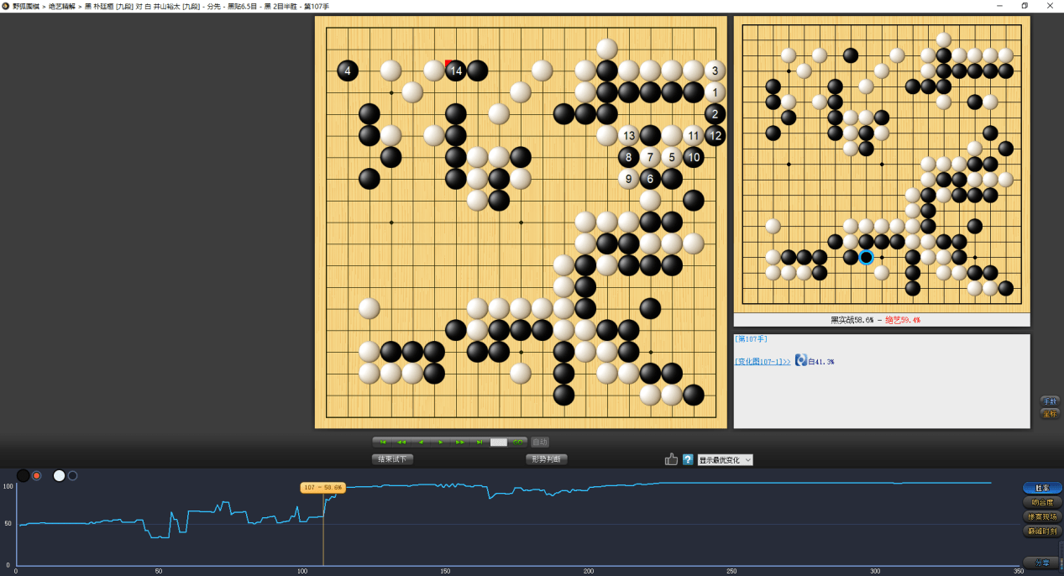The width and height of the screenshot is (1064, 576).
Task: Select the black player radio button
Action: [37, 476]
